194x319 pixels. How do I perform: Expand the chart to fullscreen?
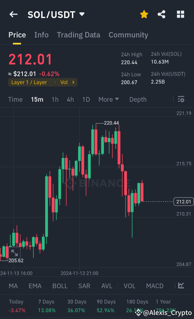(x=15, y=253)
